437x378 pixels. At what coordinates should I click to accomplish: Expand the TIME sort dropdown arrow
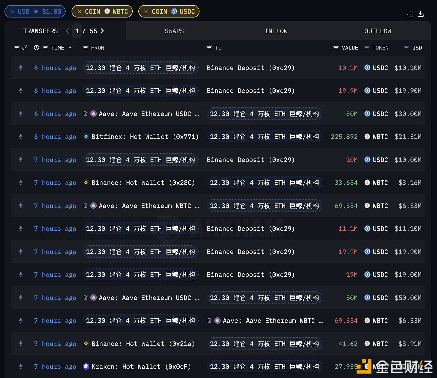[70, 47]
